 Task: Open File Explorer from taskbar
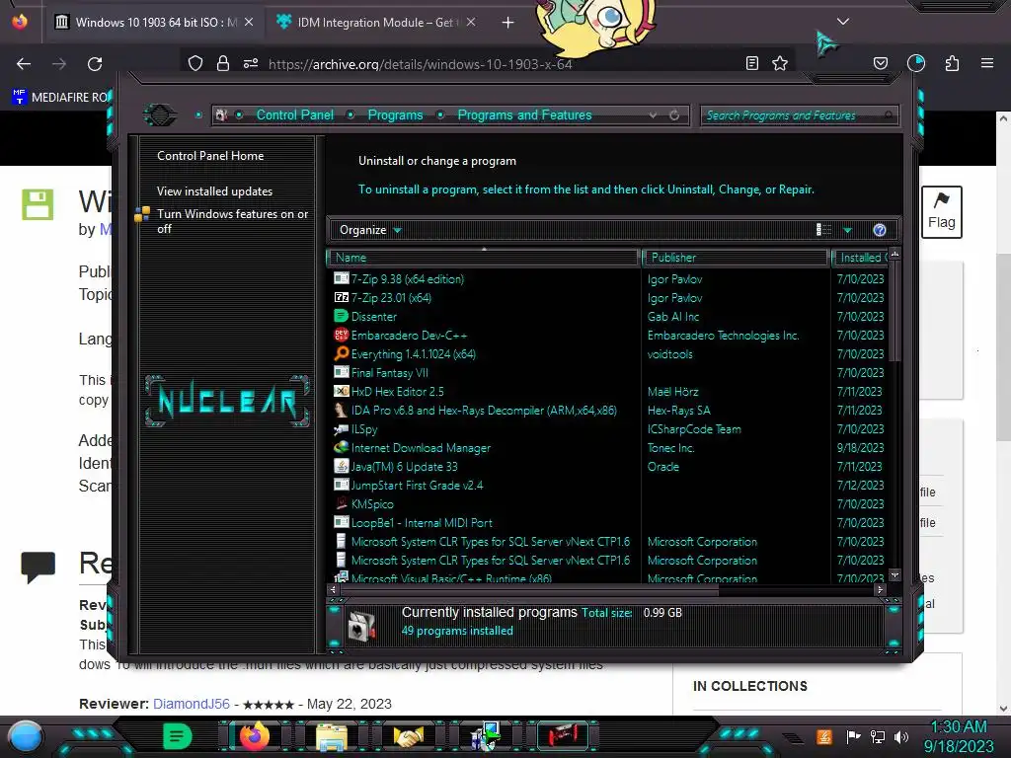tap(332, 737)
